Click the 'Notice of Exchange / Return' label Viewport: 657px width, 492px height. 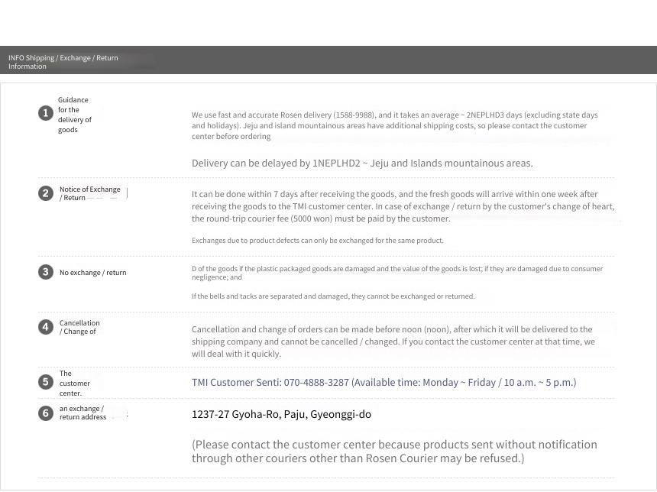pos(89,193)
